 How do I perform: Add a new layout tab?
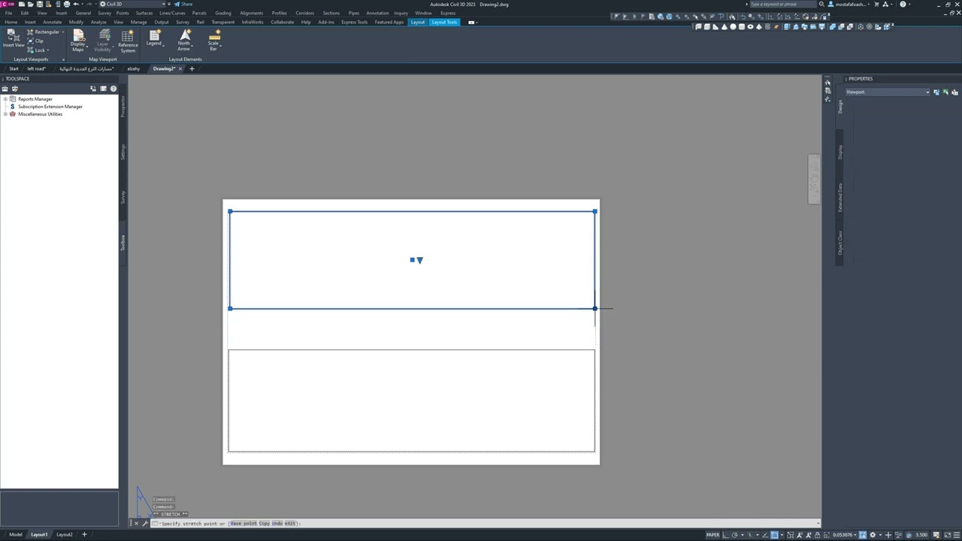[84, 534]
